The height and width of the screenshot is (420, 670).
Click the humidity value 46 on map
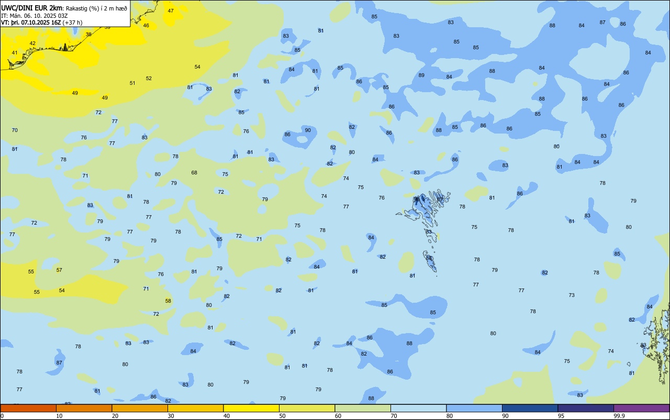[146, 26]
